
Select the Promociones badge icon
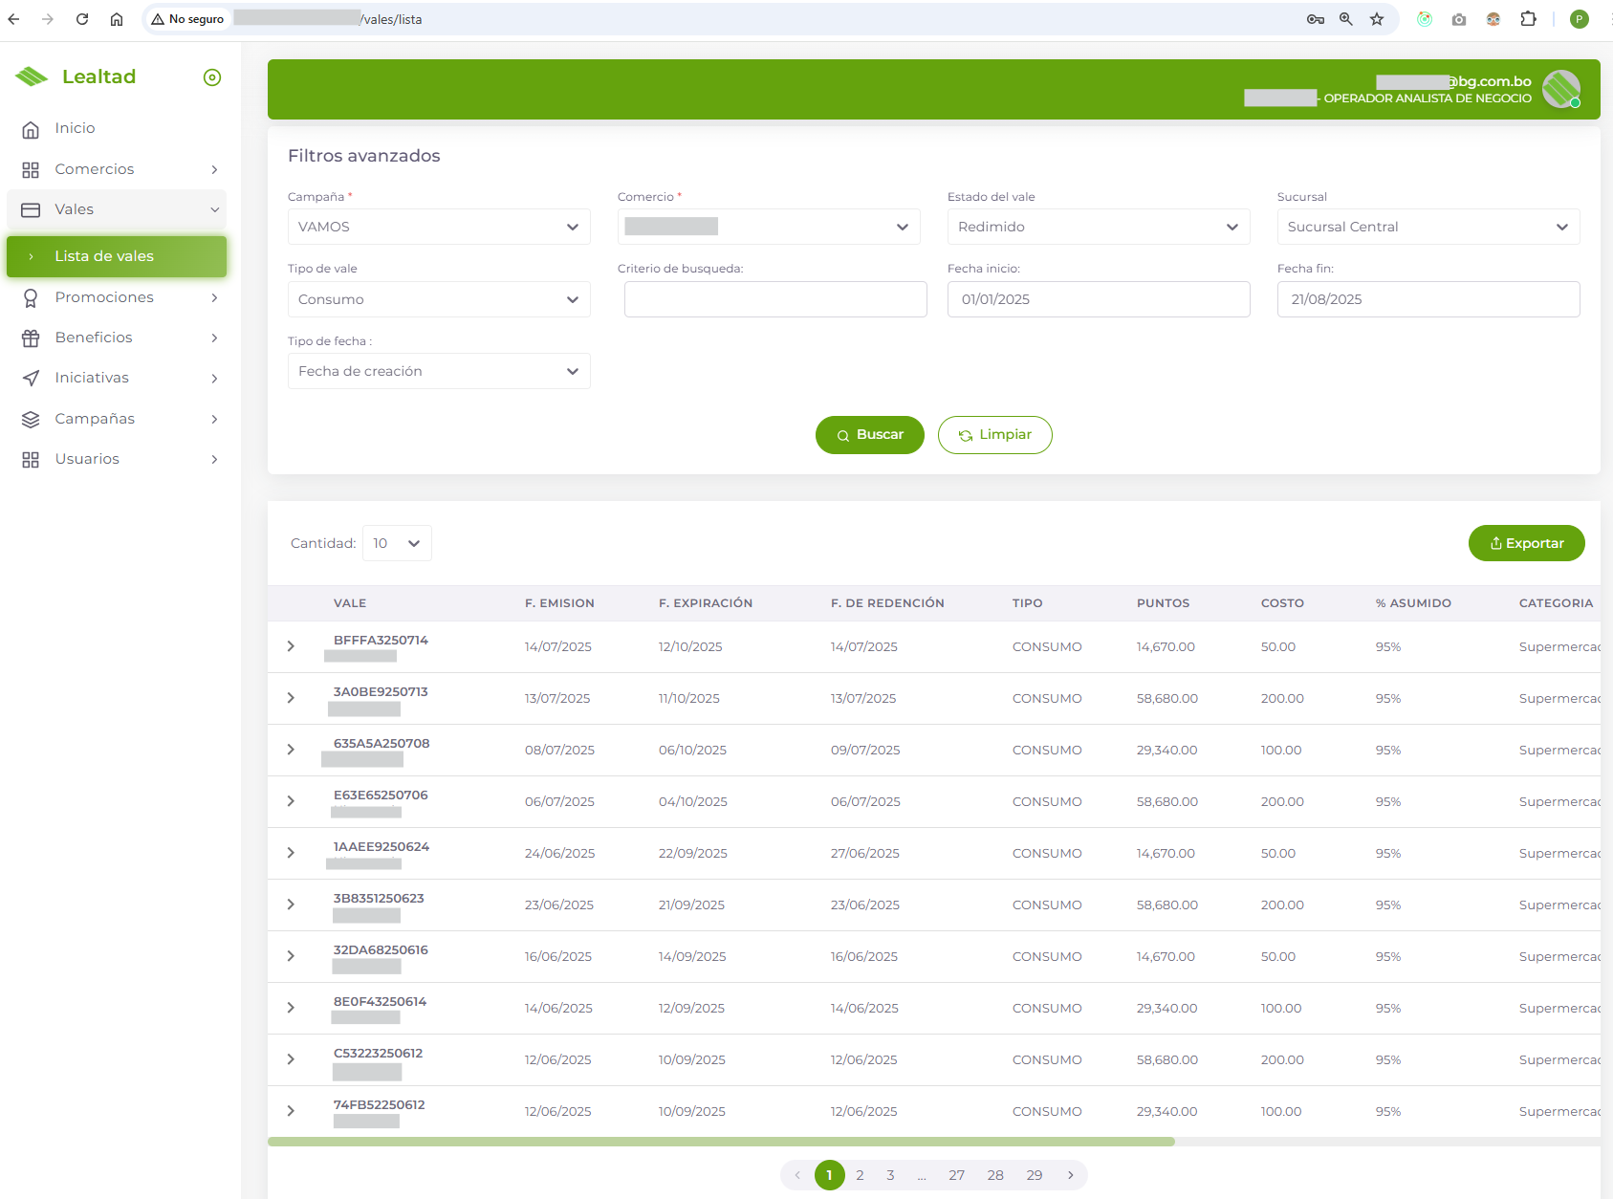(32, 297)
